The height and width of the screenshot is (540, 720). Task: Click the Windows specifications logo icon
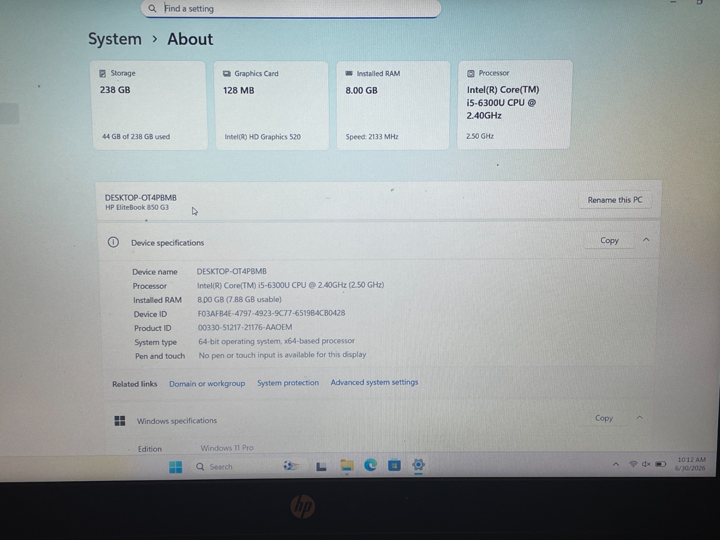[120, 421]
